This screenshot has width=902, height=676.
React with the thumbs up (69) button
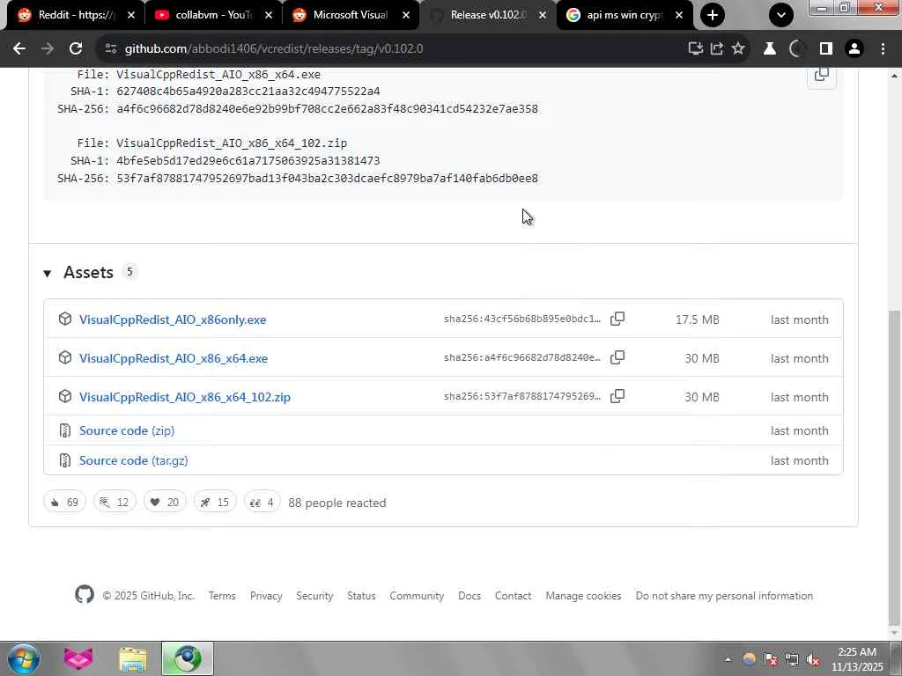64,502
